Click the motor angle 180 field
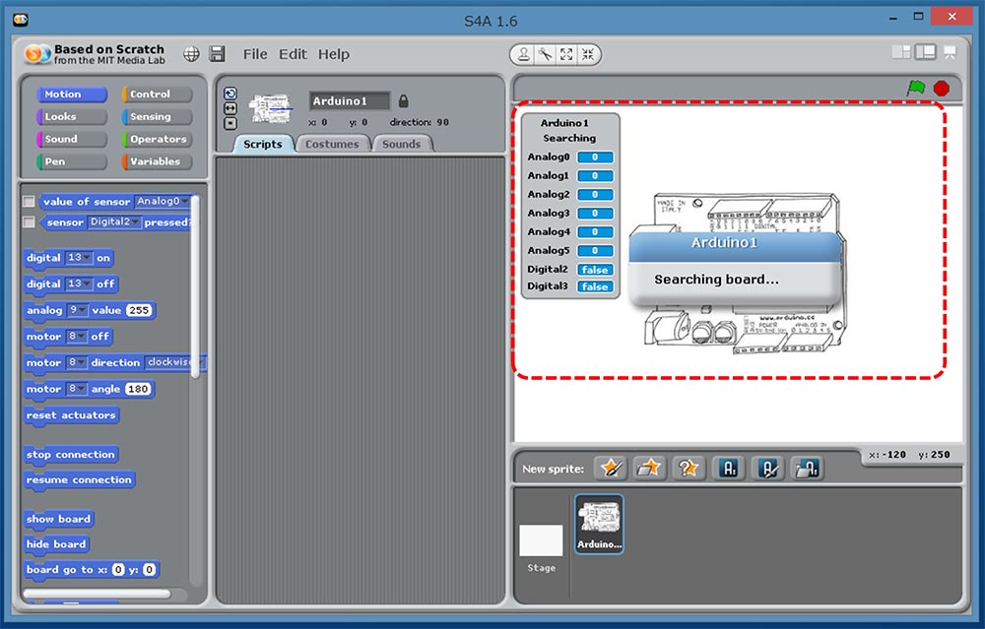This screenshot has width=985, height=629. point(138,389)
